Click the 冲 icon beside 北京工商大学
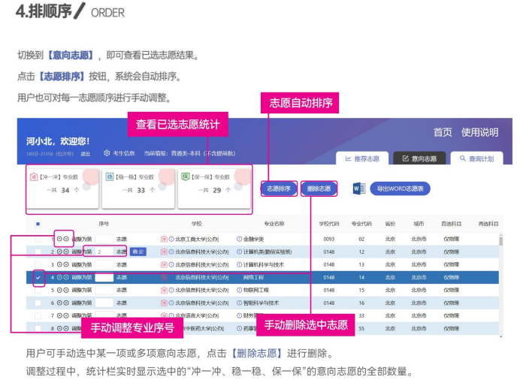 click(163, 239)
